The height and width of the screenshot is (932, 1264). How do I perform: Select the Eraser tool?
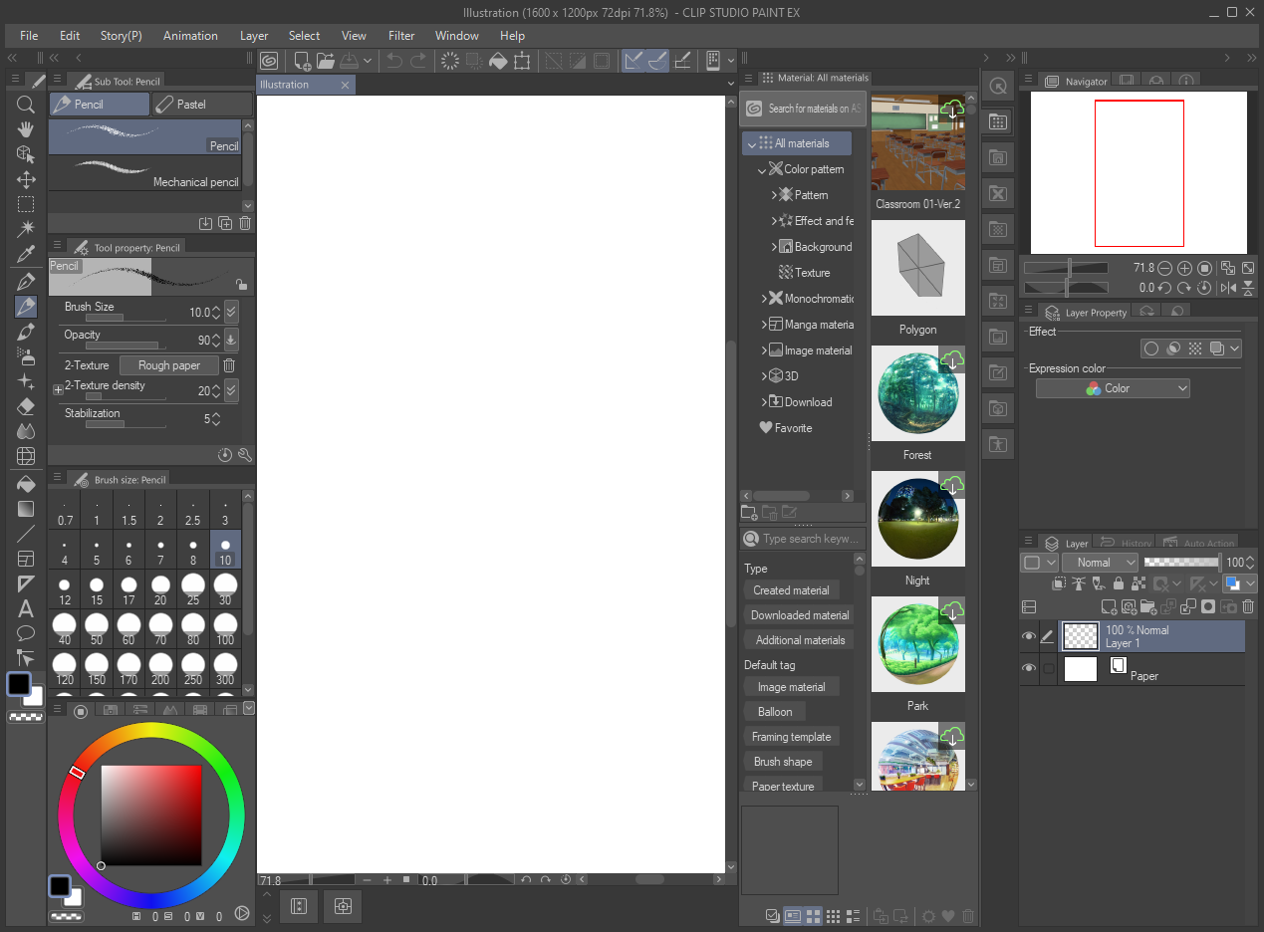pyautogui.click(x=26, y=406)
